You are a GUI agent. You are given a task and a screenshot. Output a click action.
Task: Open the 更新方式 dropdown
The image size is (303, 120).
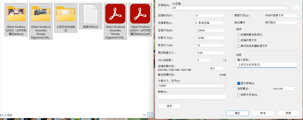point(282,15)
